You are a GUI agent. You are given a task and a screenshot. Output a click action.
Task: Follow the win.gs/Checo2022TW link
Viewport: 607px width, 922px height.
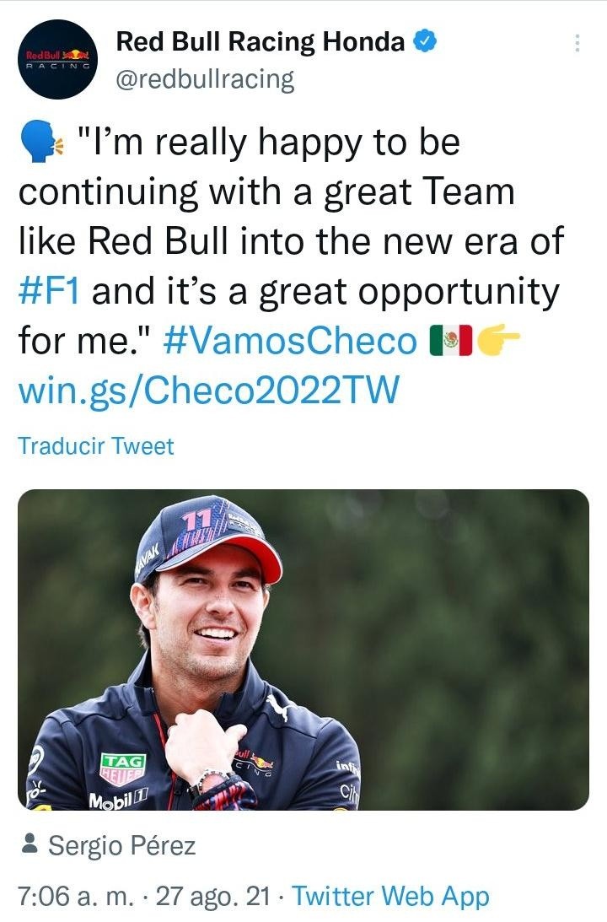207,391
